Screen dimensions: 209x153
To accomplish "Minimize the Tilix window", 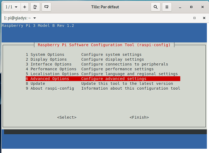I will (180, 7).
